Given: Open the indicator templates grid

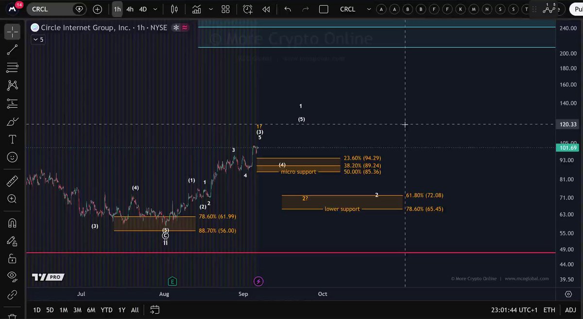Looking at the screenshot, I should point(225,9).
